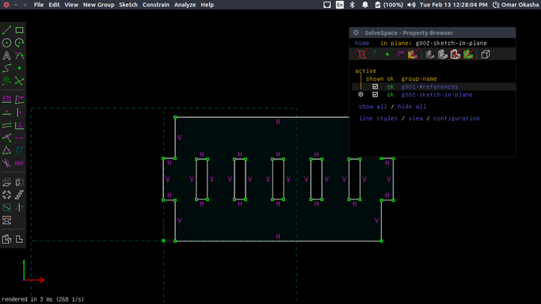
Task: Select the line segment sketch tool
Action: (x=6, y=30)
